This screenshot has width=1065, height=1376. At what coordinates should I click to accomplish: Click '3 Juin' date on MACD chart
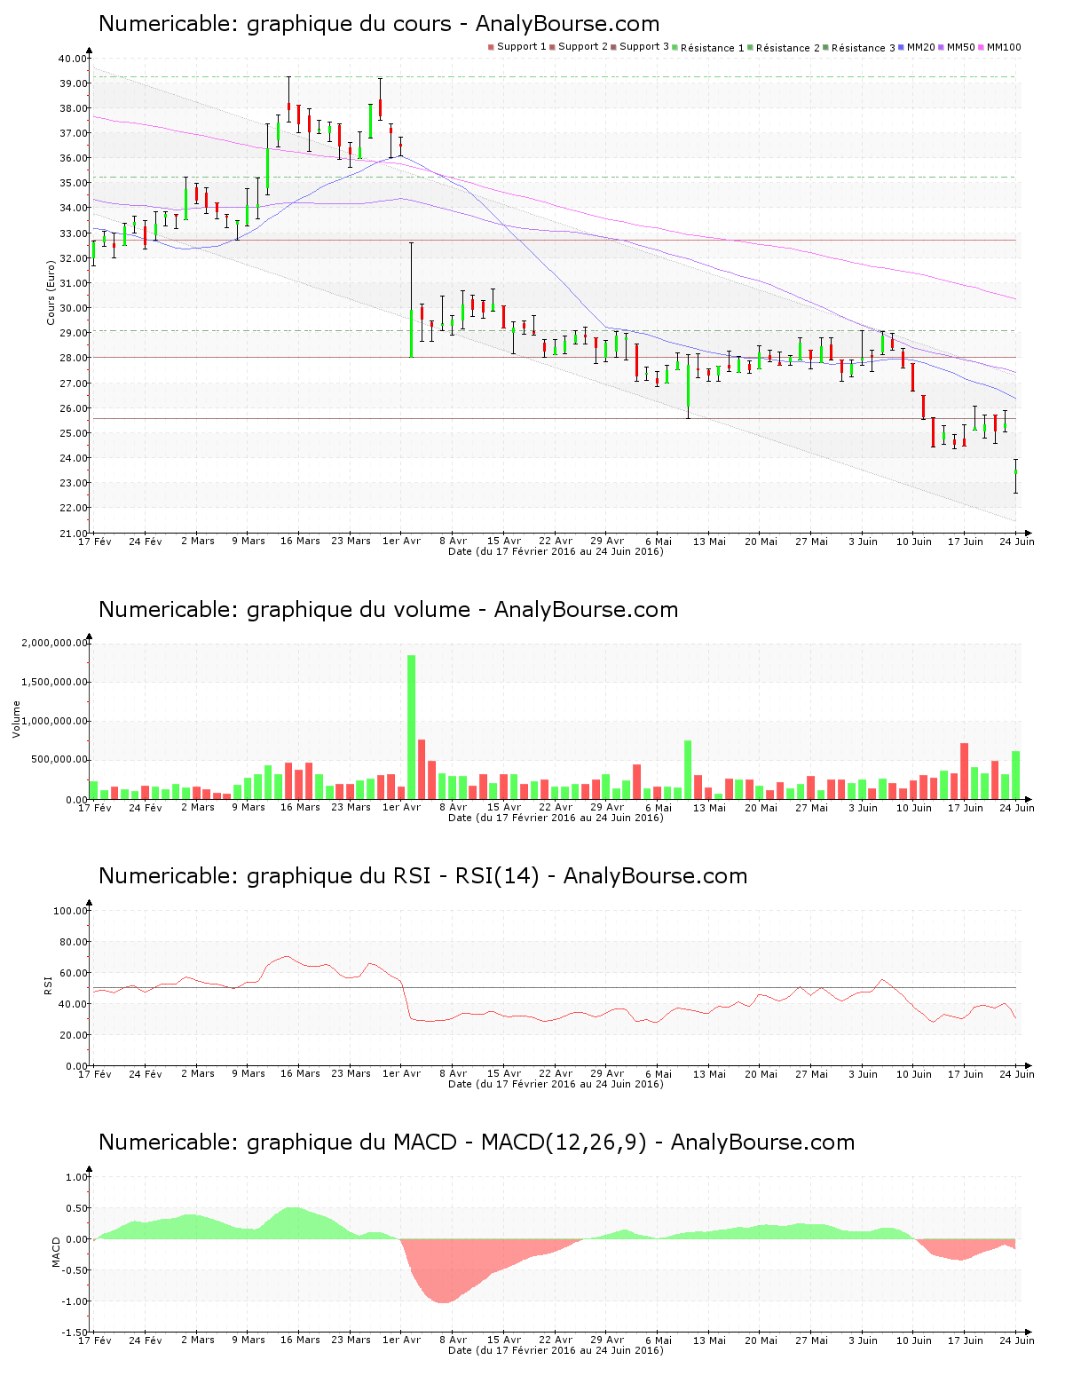863,1340
